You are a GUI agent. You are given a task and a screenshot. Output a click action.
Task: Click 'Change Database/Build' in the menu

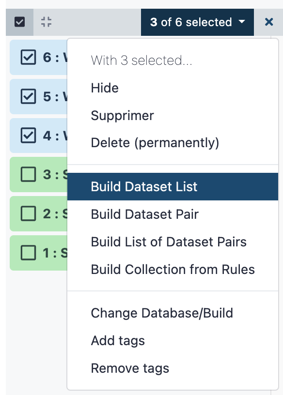[x=154, y=313]
